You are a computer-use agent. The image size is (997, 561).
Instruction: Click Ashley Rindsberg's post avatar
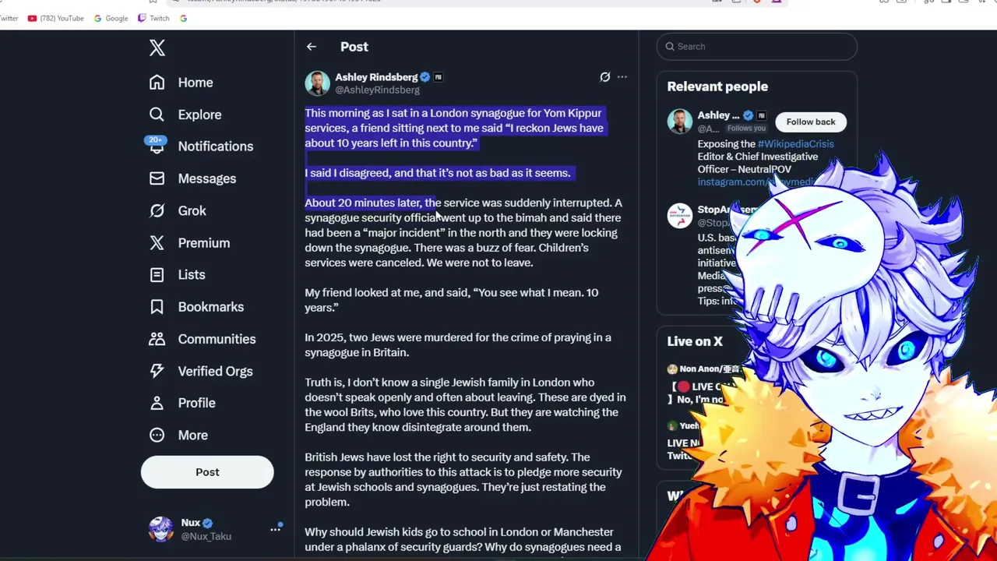(x=317, y=83)
